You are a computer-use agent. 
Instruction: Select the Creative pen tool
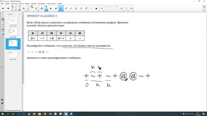coord(76,8)
